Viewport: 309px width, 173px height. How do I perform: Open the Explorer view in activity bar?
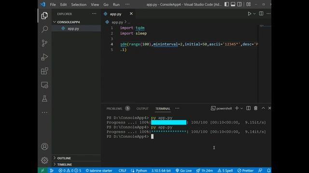tap(44, 15)
